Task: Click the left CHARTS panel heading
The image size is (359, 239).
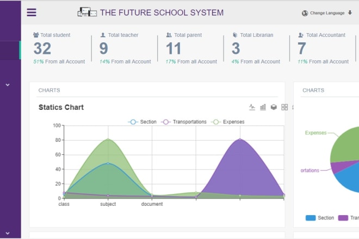Action: point(49,90)
